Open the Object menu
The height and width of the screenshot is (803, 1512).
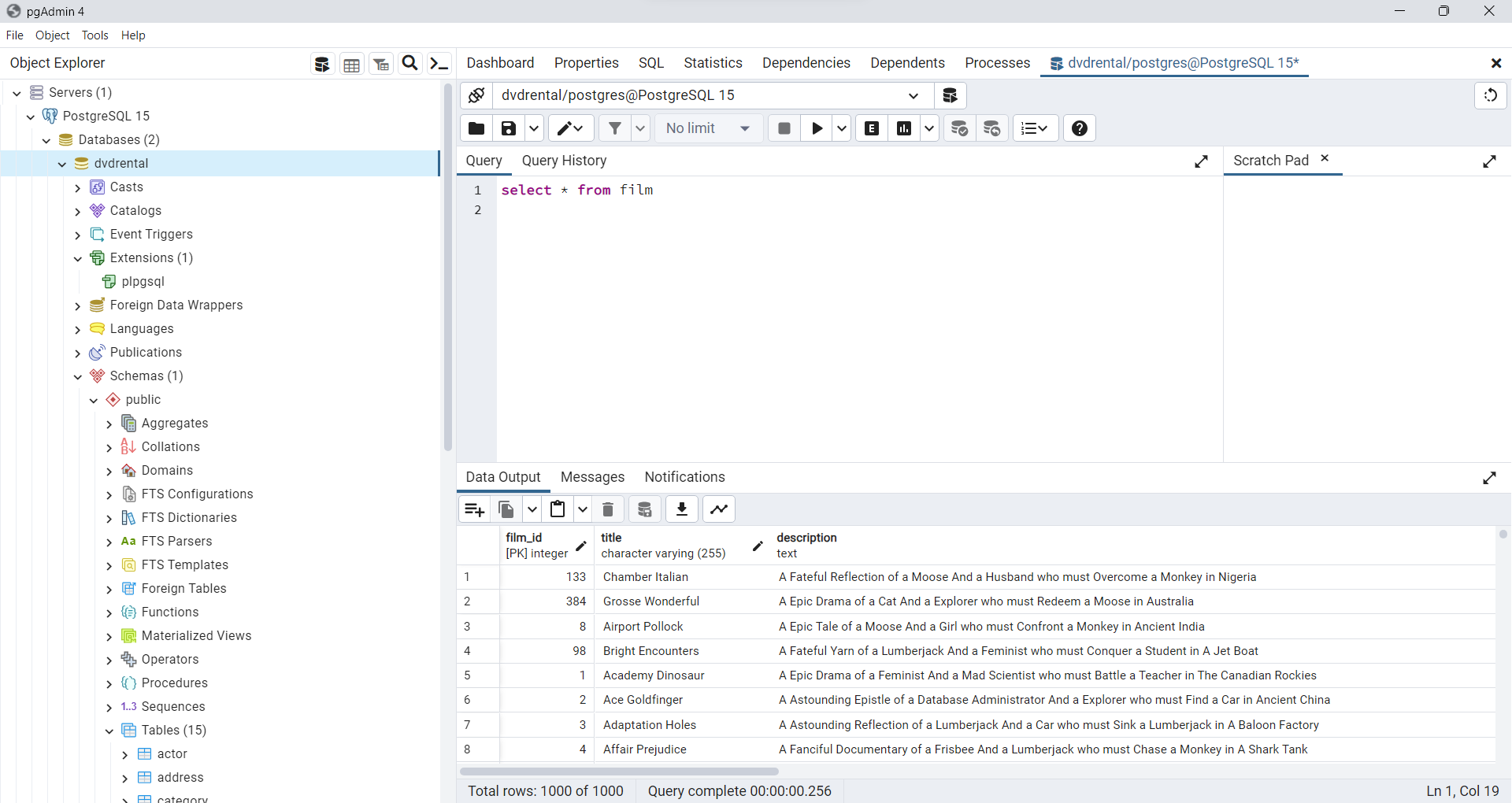click(52, 35)
